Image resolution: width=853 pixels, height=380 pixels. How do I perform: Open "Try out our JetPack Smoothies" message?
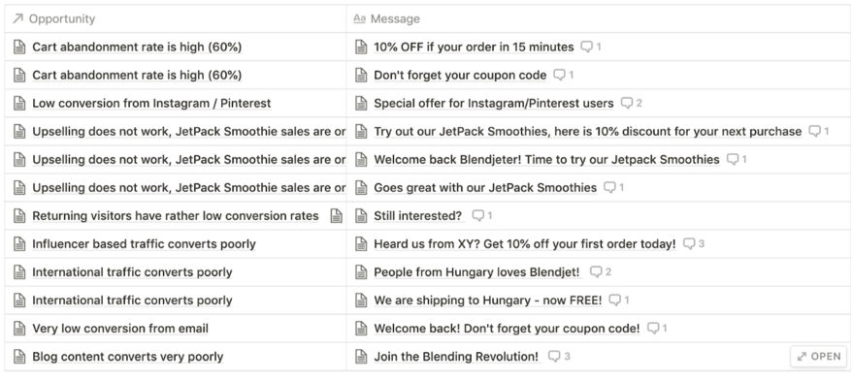(587, 132)
